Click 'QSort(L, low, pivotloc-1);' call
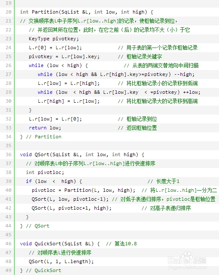The image size is (219, 275). coord(70,199)
